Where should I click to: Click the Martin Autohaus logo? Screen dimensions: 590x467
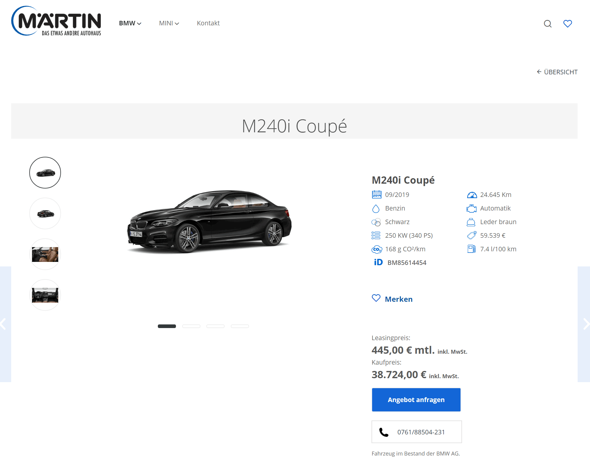(56, 21)
